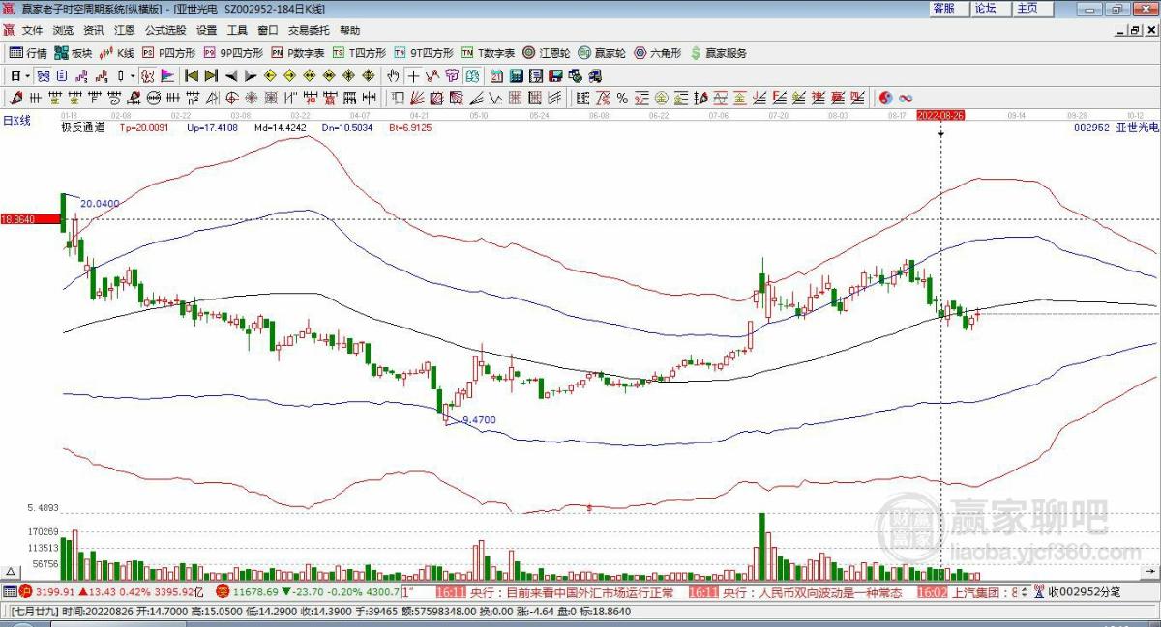Click the colorful flag chart icon
The image size is (1161, 627).
tap(165, 75)
